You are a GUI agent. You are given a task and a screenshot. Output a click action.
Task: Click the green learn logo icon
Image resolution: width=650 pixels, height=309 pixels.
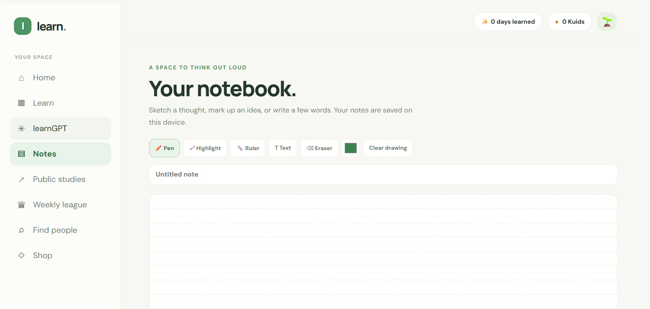tap(23, 26)
